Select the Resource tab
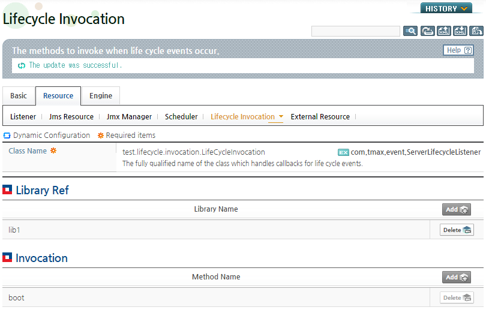The height and width of the screenshot is (310, 486). coord(58,96)
